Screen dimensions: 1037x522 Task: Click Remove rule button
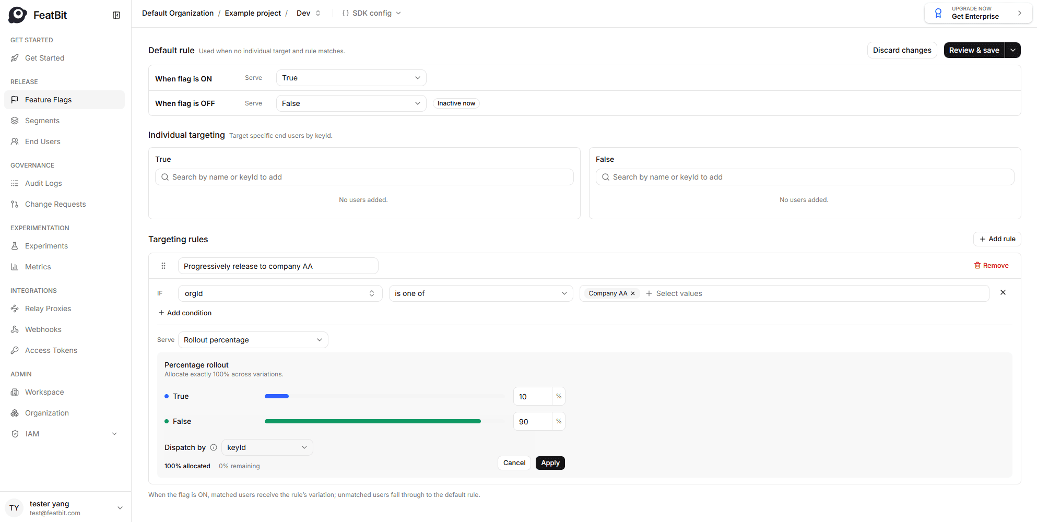(991, 265)
